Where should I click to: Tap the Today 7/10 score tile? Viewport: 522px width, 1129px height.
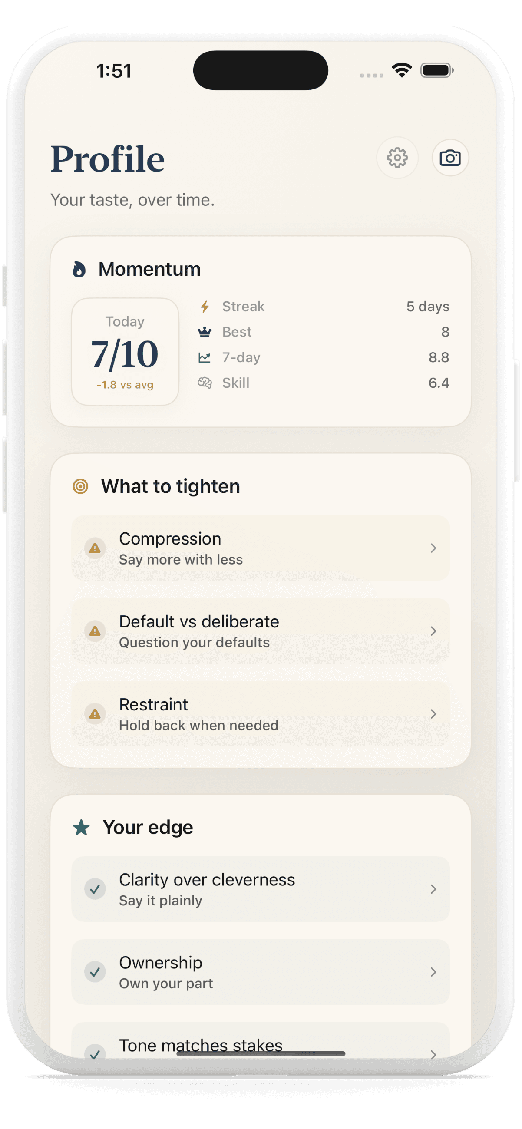click(x=126, y=350)
